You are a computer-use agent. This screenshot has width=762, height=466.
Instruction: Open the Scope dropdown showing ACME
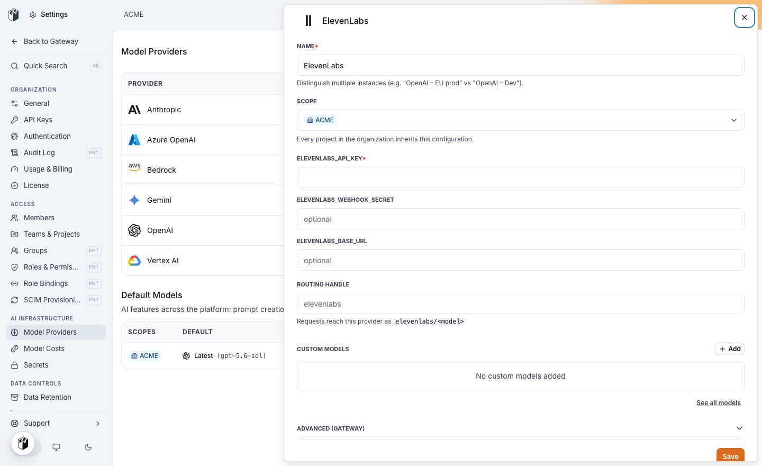tap(521, 120)
